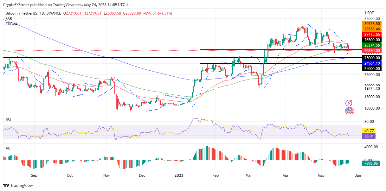Click the TradingView logo at bottom left
386x191 pixels.
pos(18,186)
